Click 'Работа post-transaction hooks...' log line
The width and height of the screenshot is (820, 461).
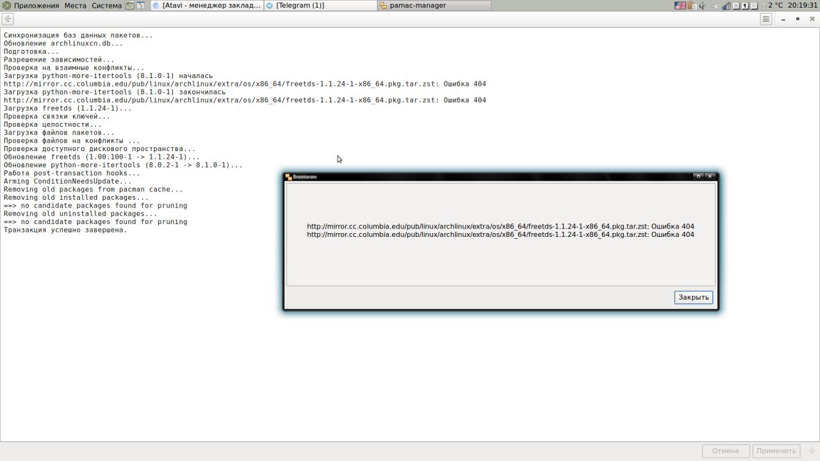point(72,173)
